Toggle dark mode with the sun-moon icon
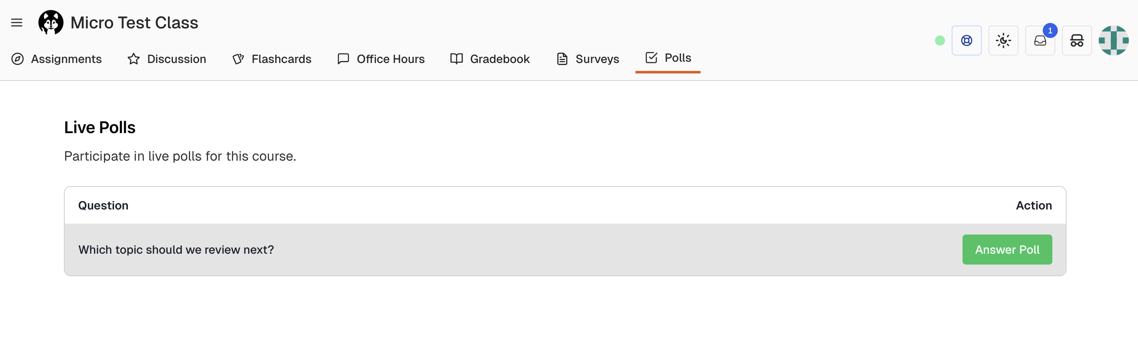Viewport: 1138px width, 338px height. point(1003,40)
